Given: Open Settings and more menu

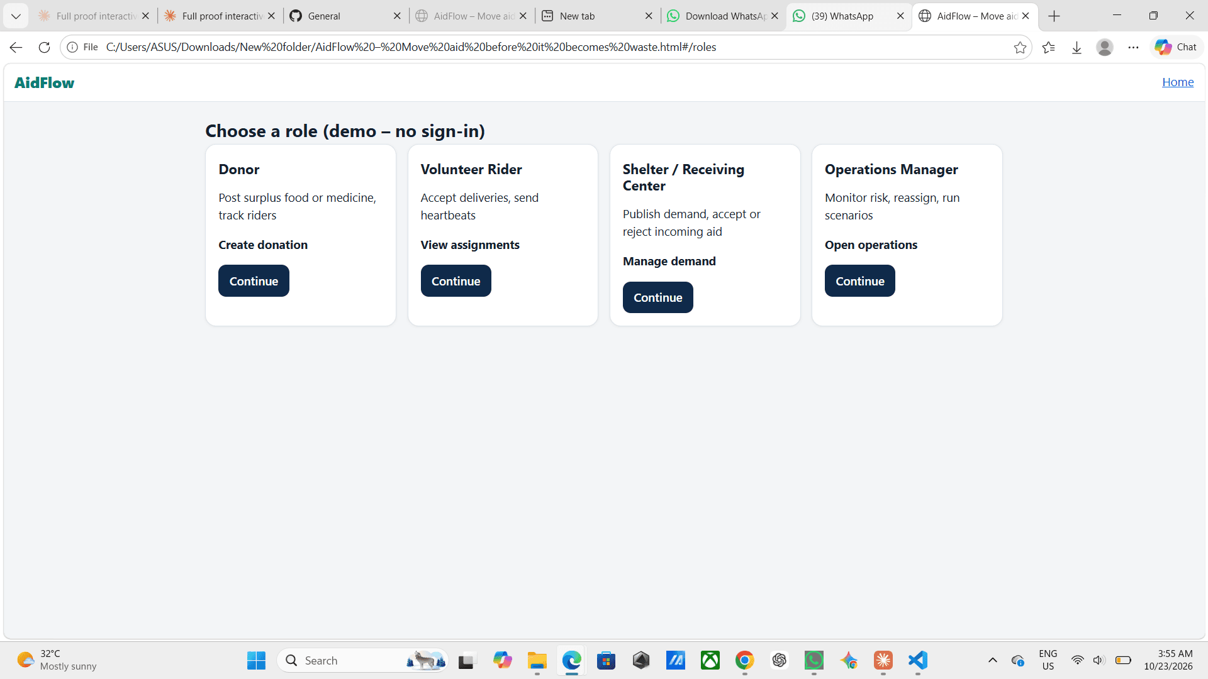Looking at the screenshot, I should tap(1133, 47).
